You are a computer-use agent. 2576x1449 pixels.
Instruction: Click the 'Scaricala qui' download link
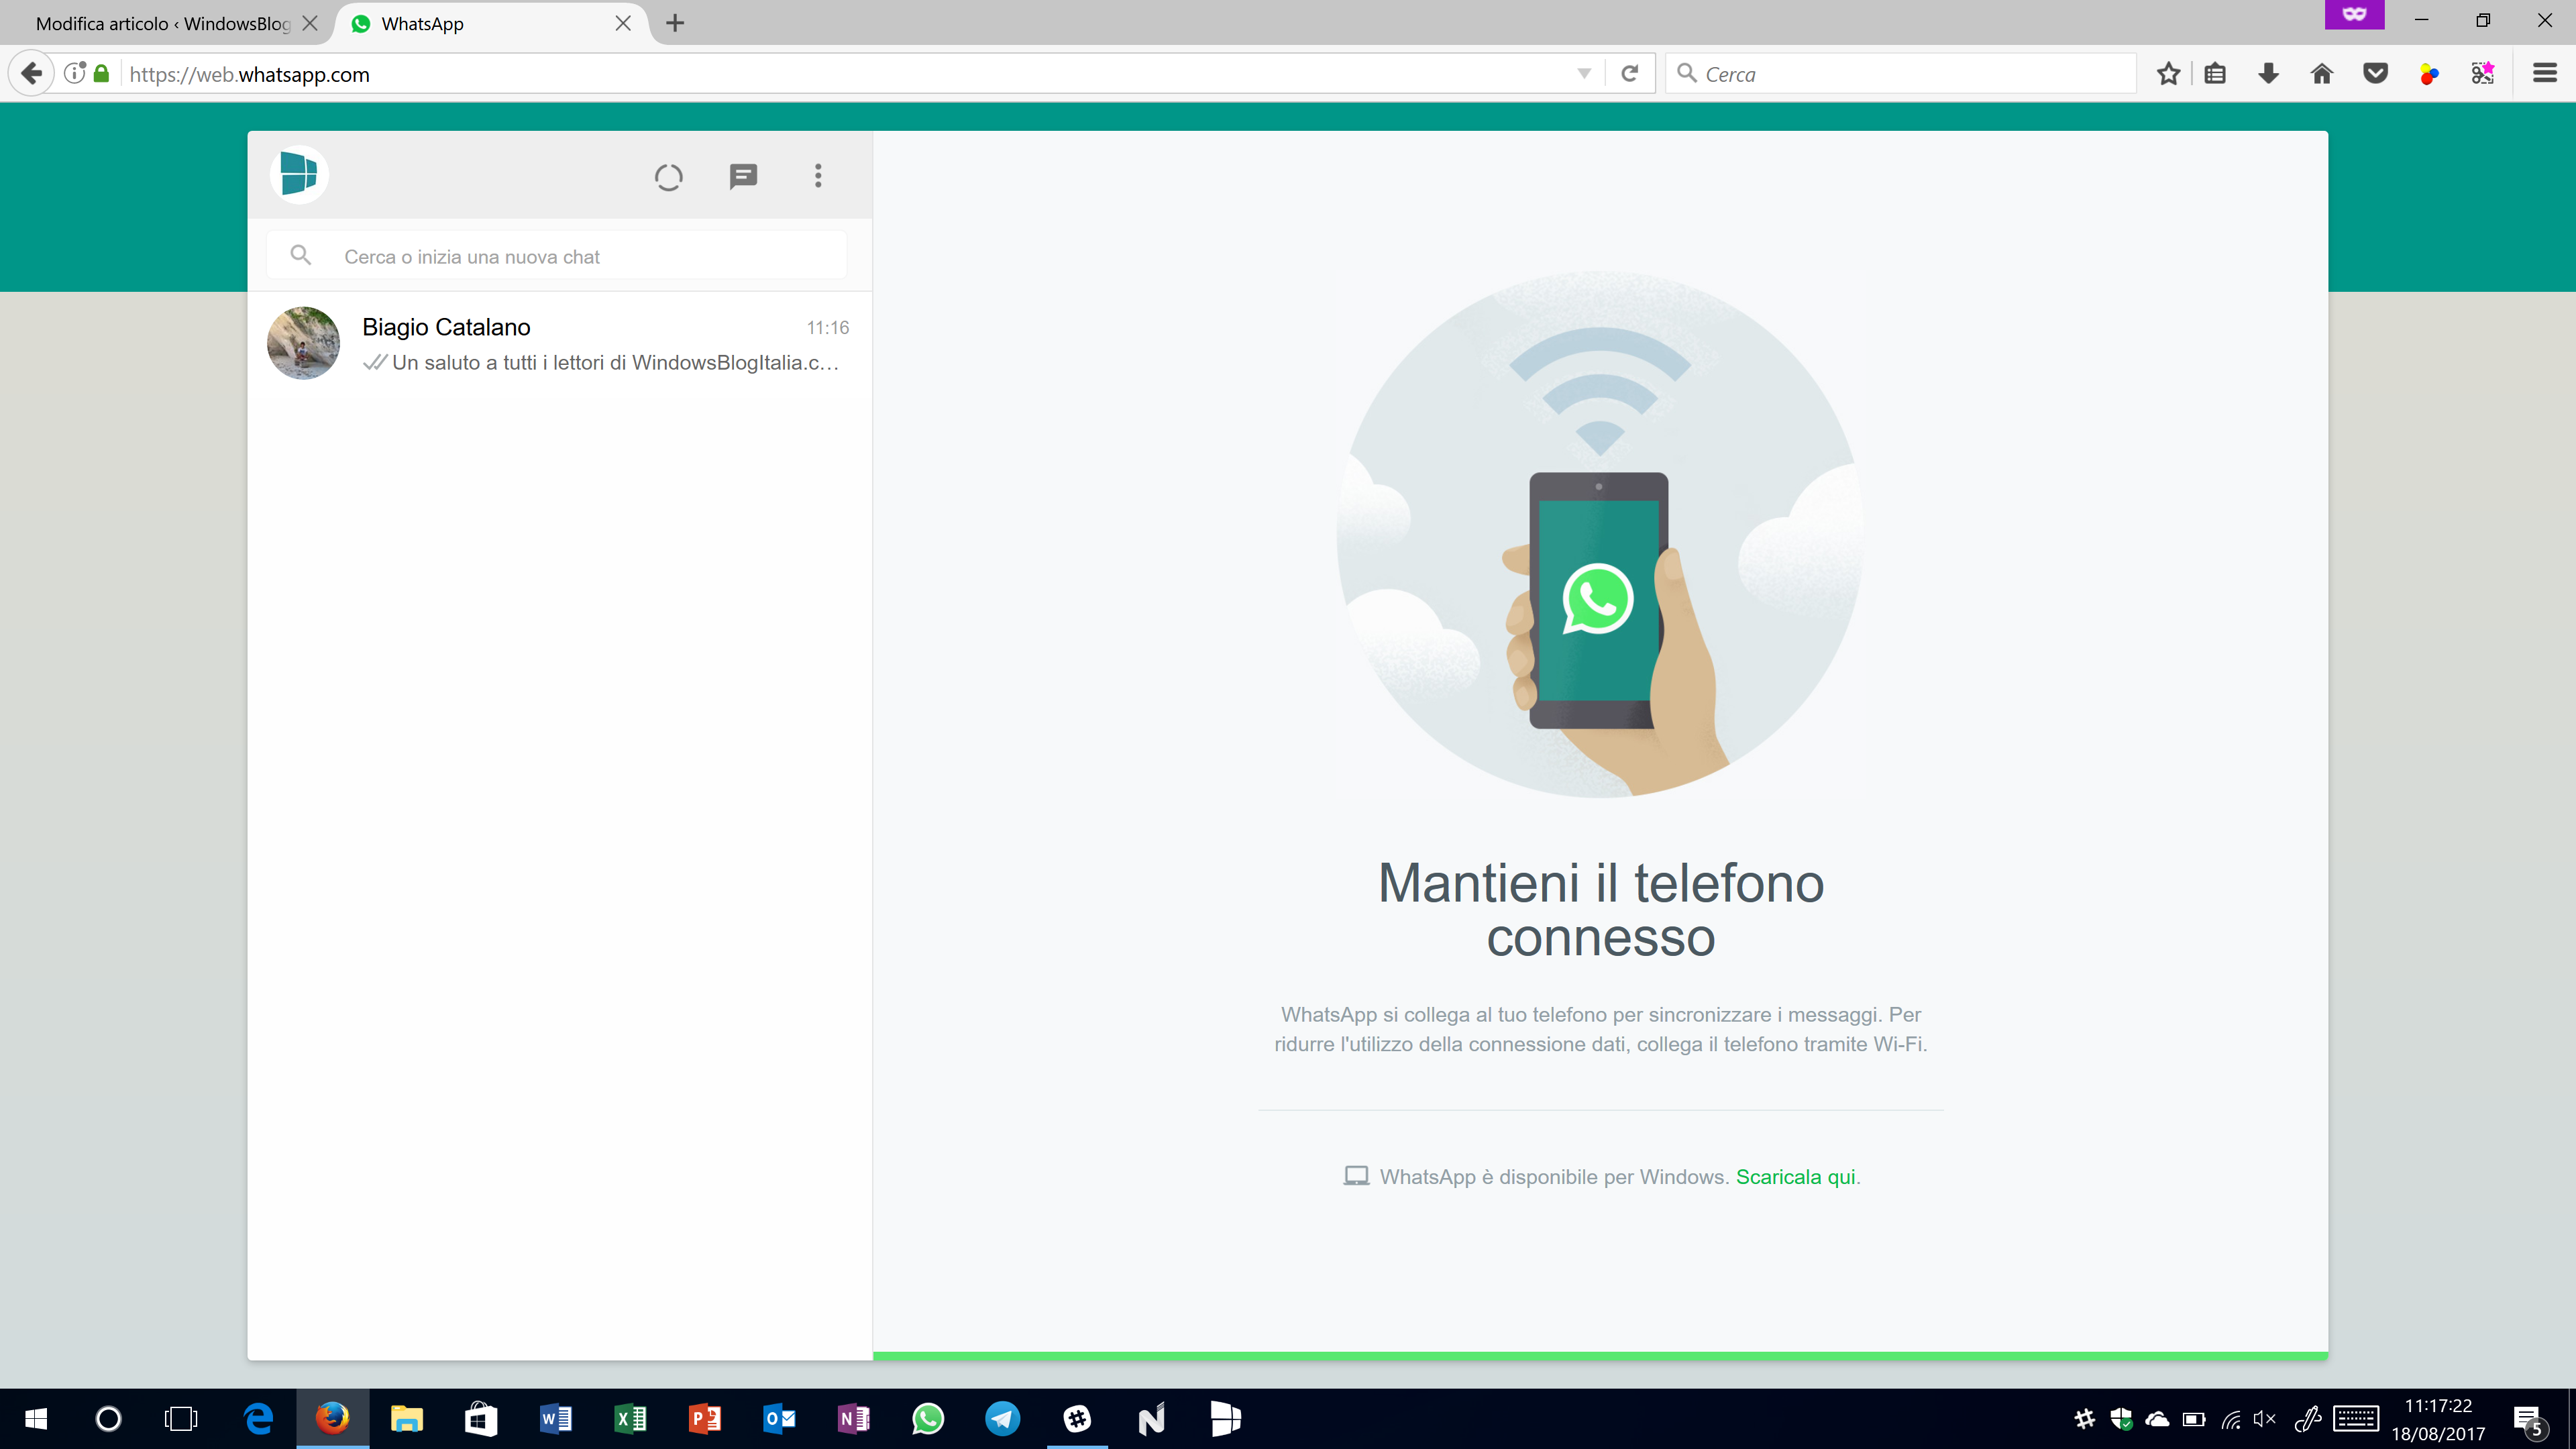[x=1795, y=1177]
